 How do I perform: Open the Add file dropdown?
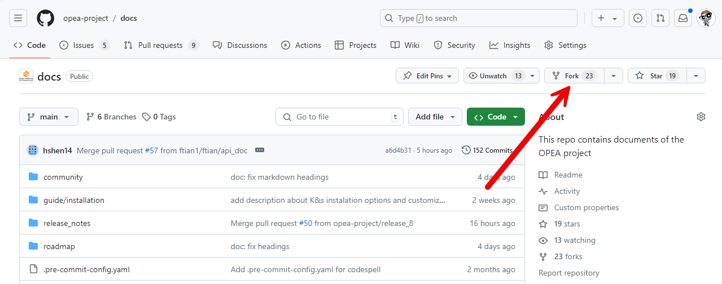point(435,117)
